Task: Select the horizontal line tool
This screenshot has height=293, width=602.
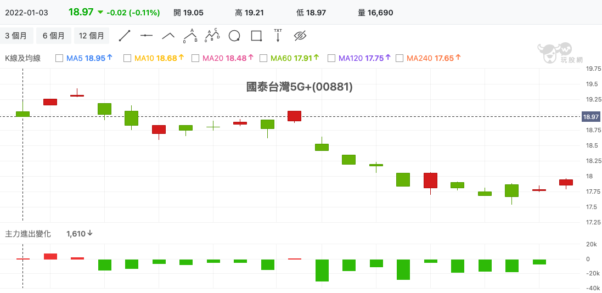Action: click(147, 36)
